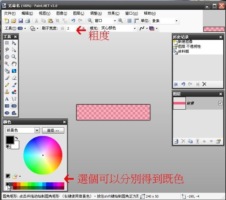Select the Pencil tool

tap(7, 85)
